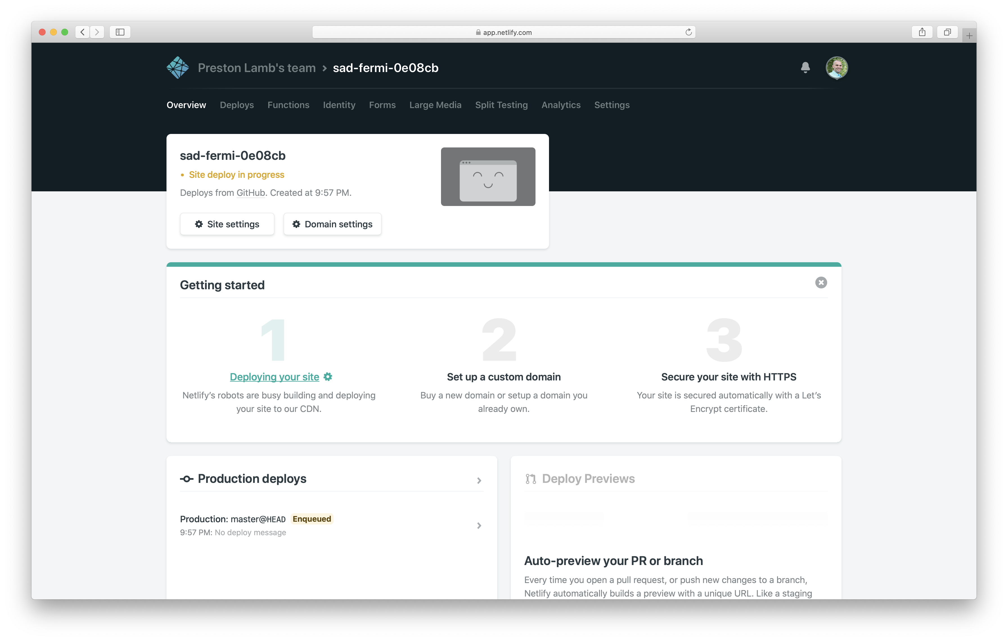Click the Safari share icon

click(922, 32)
